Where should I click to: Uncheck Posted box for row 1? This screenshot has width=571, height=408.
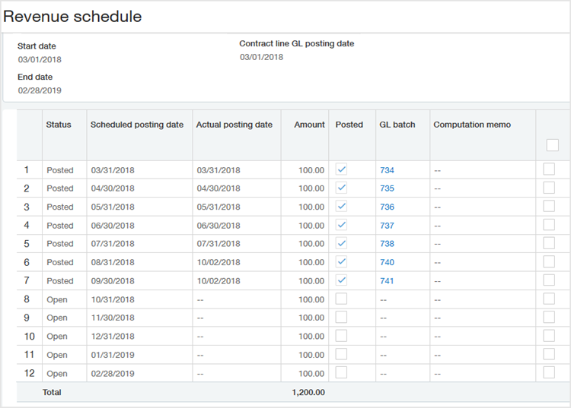click(341, 169)
